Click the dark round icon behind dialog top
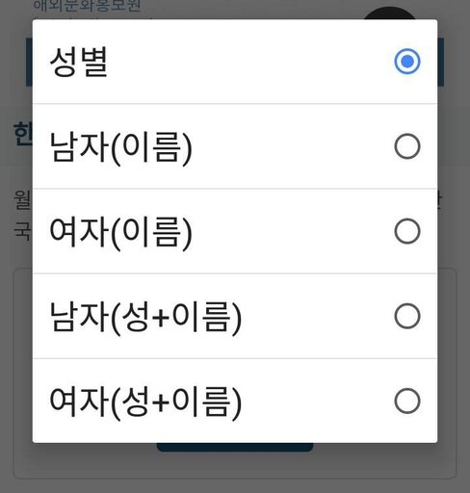Screen dimensions: 470x493 click(390, 13)
